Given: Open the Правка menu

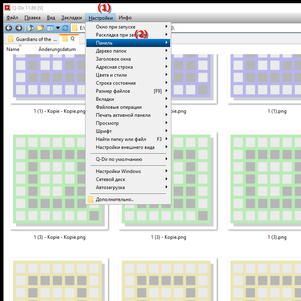Looking at the screenshot, I should point(33,18).
